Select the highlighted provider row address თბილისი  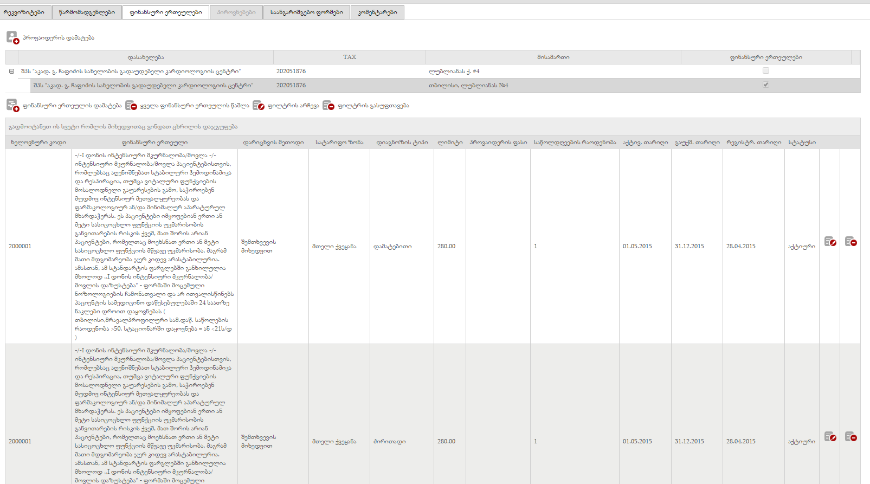[x=468, y=86]
